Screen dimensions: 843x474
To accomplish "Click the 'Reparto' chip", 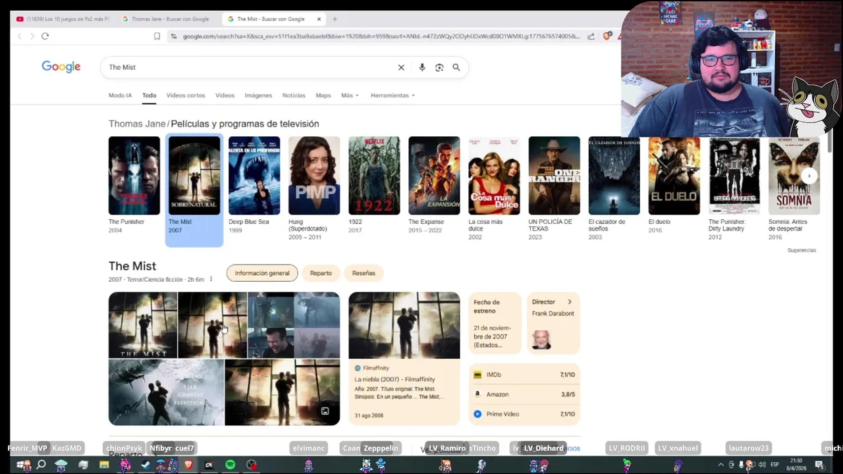I will coord(321,273).
